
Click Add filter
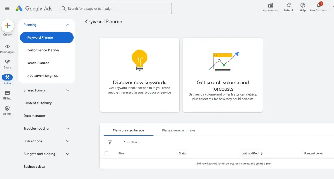tap(131, 143)
